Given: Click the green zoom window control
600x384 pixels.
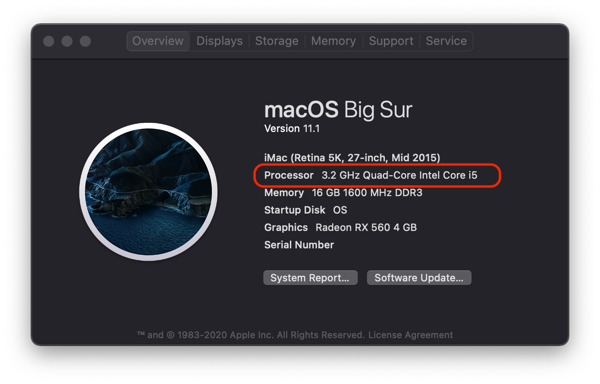Looking at the screenshot, I should [x=85, y=41].
